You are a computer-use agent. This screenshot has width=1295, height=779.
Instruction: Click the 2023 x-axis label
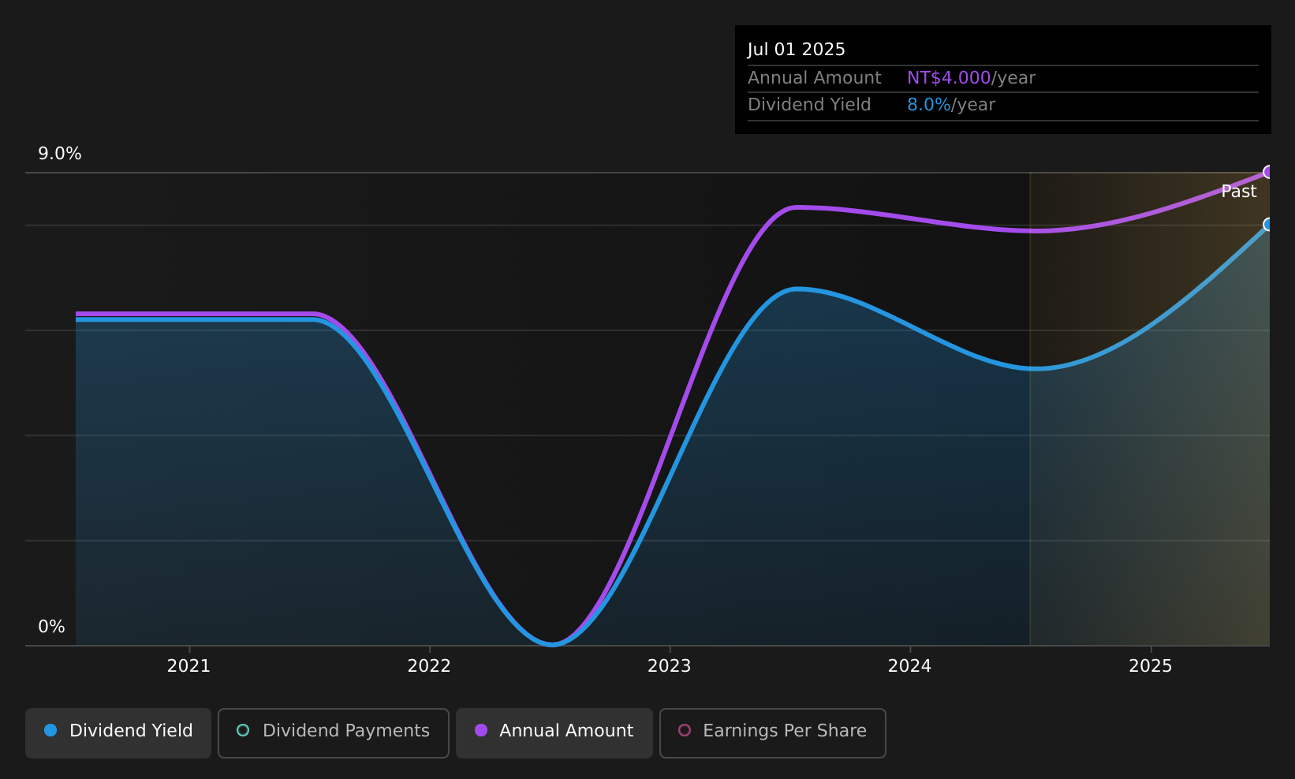670,666
